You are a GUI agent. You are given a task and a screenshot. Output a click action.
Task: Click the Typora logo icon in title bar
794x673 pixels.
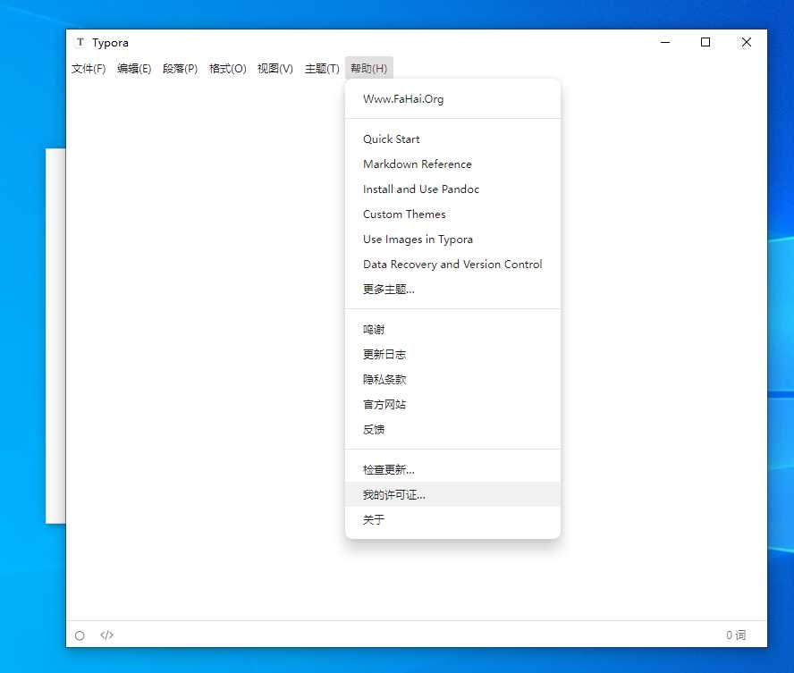coord(80,43)
